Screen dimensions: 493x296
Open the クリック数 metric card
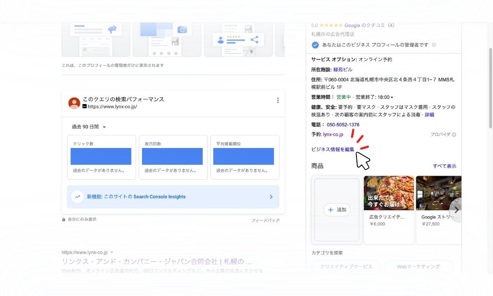point(101,157)
